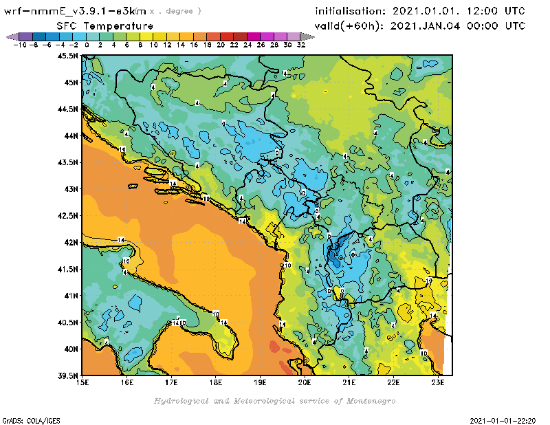Screen dimensions: 550x425
Task: Click the pale purple swatch between 30 and 32
Action: pyautogui.click(x=294, y=36)
